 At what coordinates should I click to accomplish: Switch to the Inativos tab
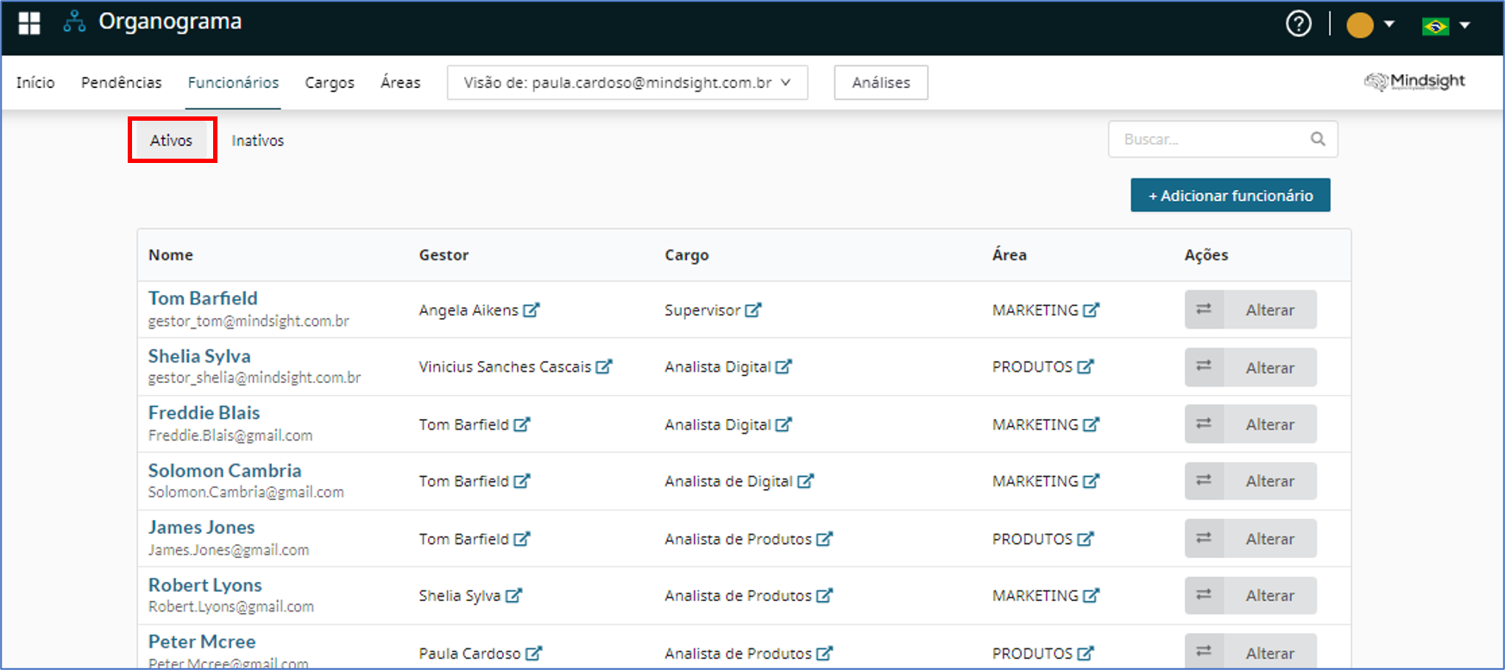pos(258,141)
